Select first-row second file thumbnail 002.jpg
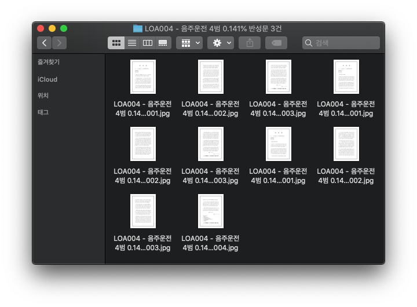The width and height of the screenshot is (417, 307). [211, 76]
